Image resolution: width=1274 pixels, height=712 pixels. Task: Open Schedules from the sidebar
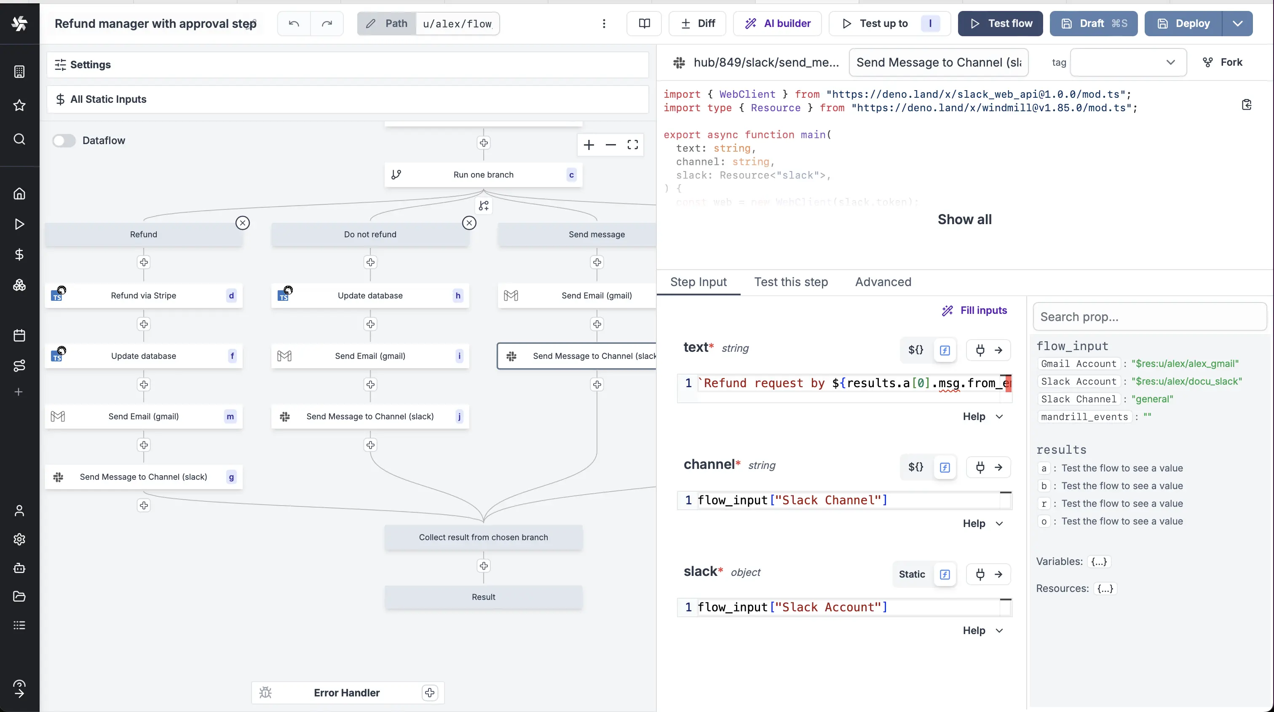pyautogui.click(x=20, y=335)
